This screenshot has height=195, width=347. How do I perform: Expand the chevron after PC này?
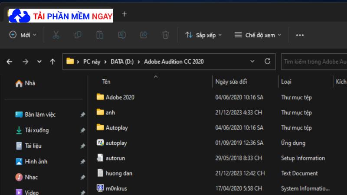click(x=105, y=62)
